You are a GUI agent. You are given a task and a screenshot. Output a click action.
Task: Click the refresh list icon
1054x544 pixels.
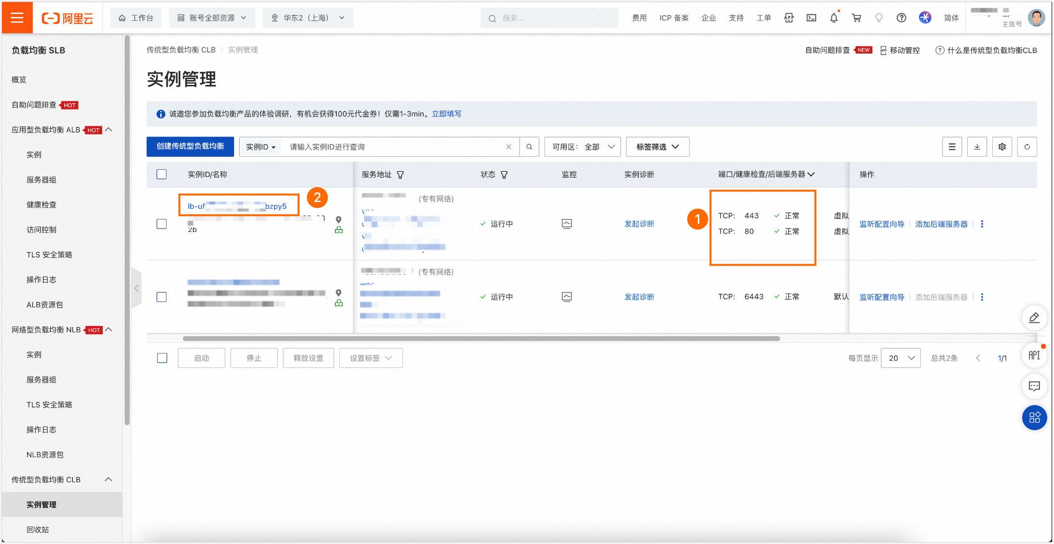tap(1026, 147)
